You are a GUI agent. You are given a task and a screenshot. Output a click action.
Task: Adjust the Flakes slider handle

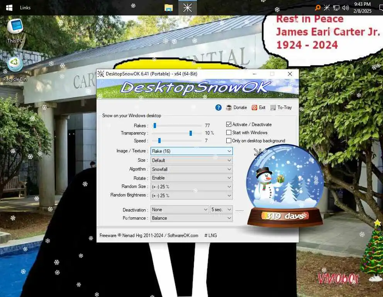154,126
